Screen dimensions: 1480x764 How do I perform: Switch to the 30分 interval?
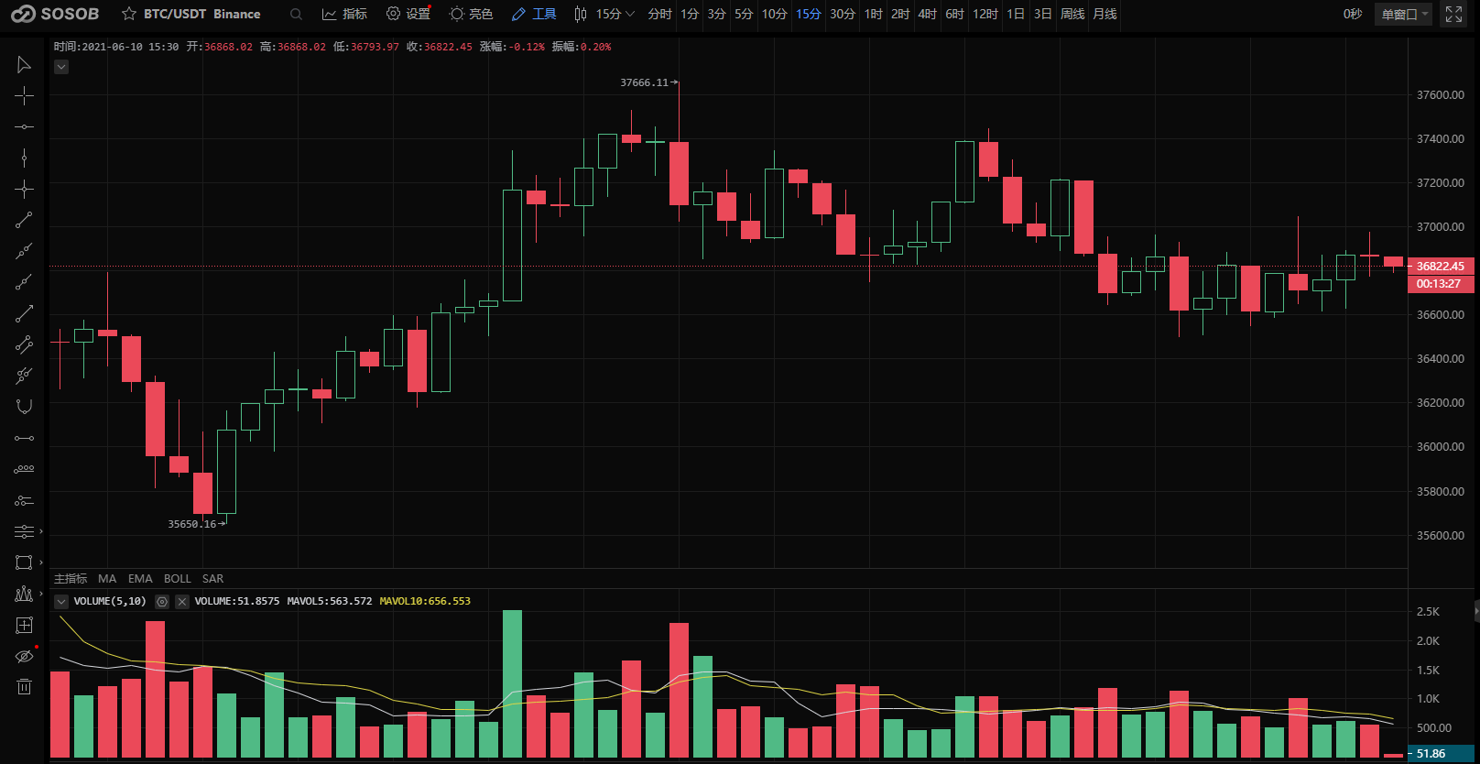click(x=843, y=14)
